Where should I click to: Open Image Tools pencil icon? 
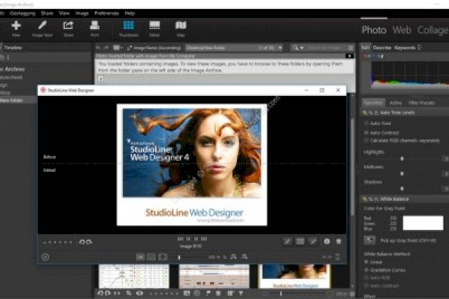(x=42, y=25)
